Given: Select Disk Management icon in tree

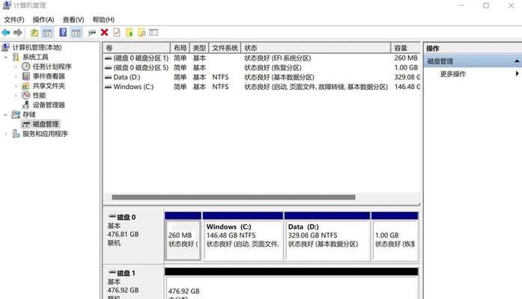Looking at the screenshot, I should [x=26, y=124].
